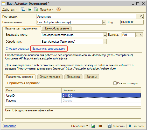Enable the Режим отладки checkbox

[x=115, y=83]
